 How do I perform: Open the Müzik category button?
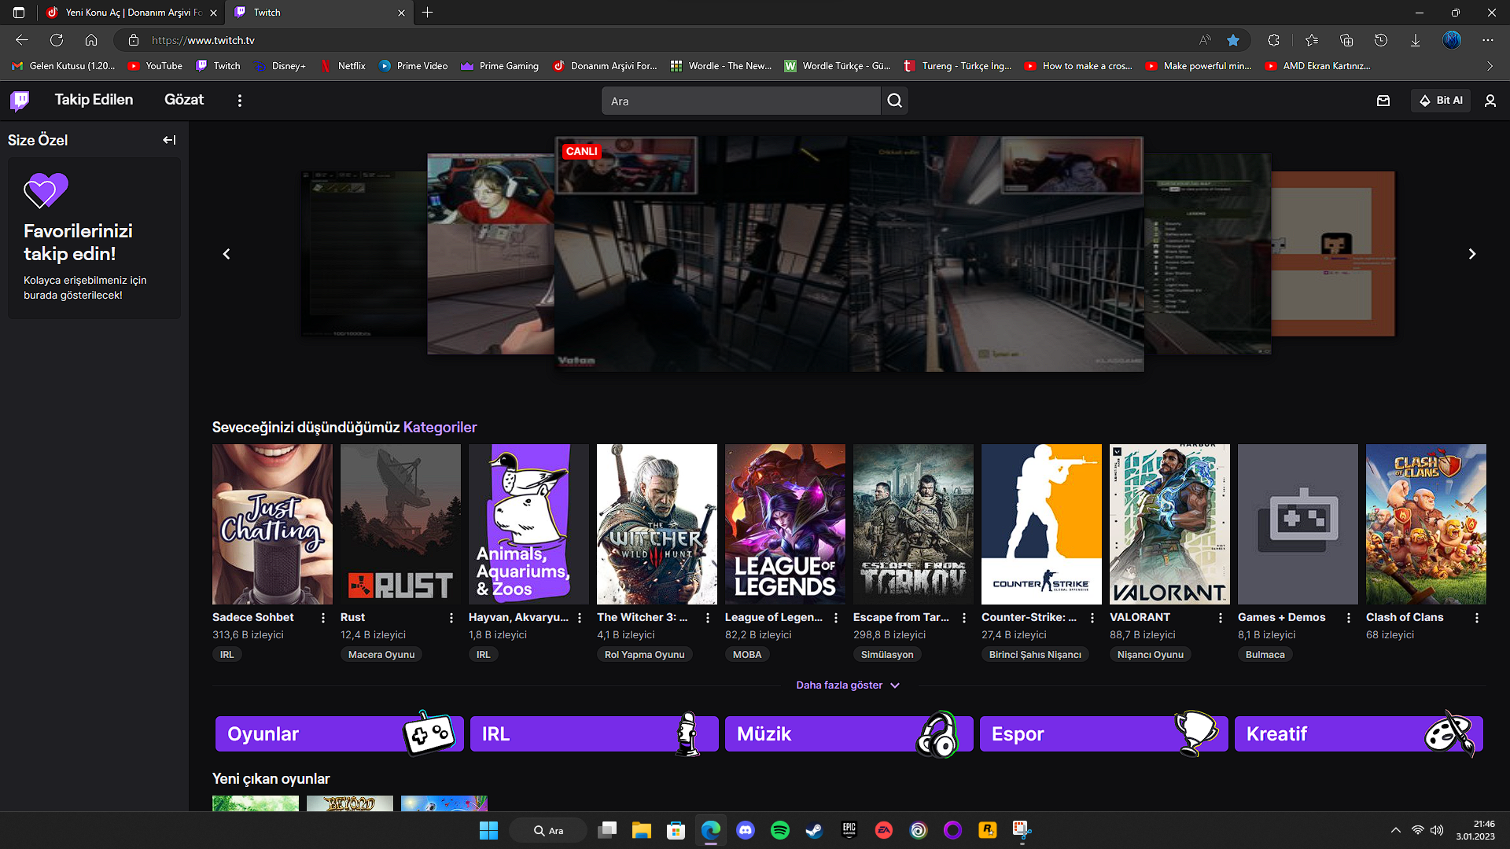849,734
